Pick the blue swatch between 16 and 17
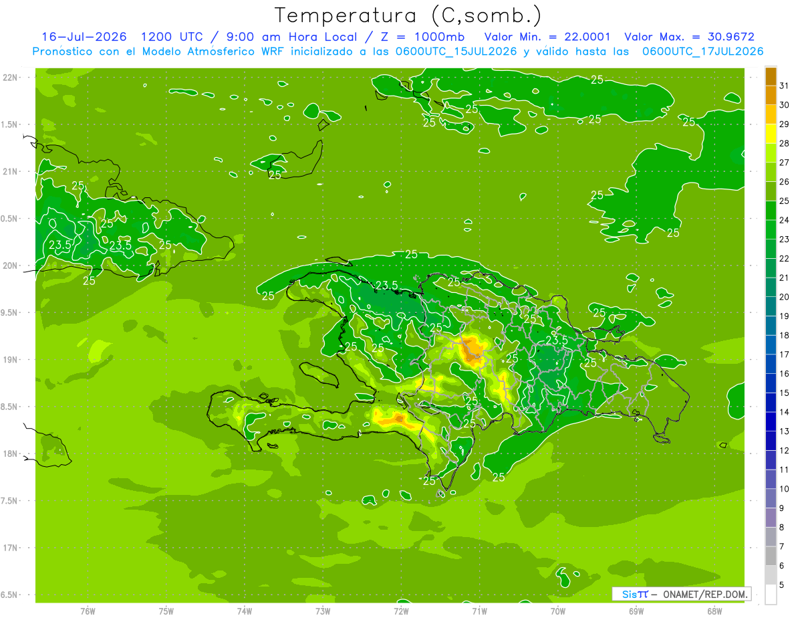 tap(771, 364)
